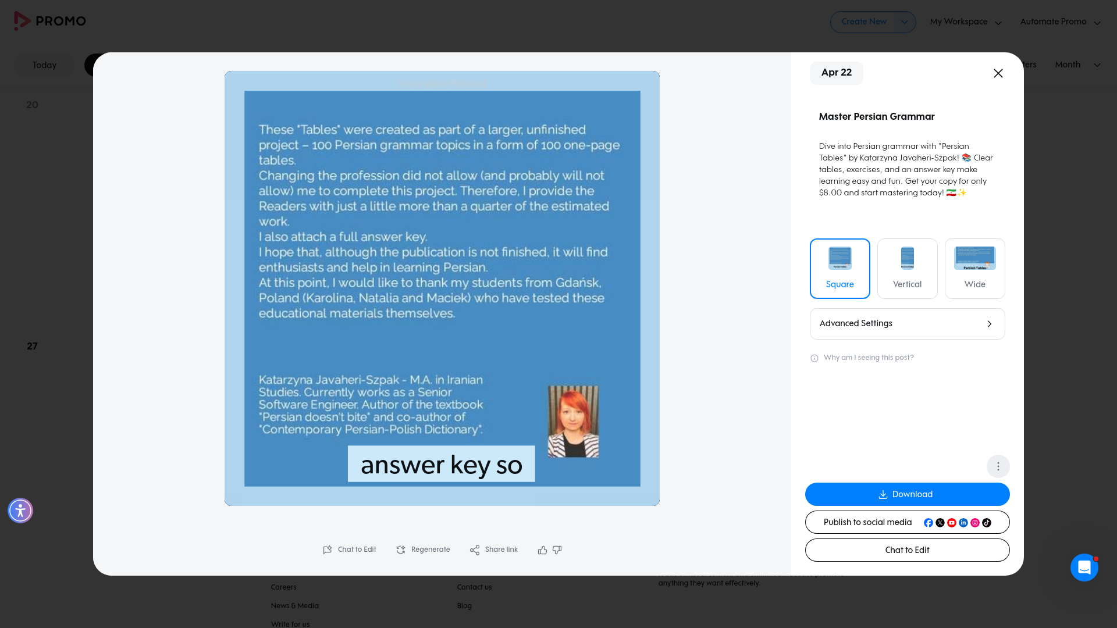Open the Create New dropdown arrow
Screen dimensions: 1117x628
pyautogui.click(x=904, y=22)
